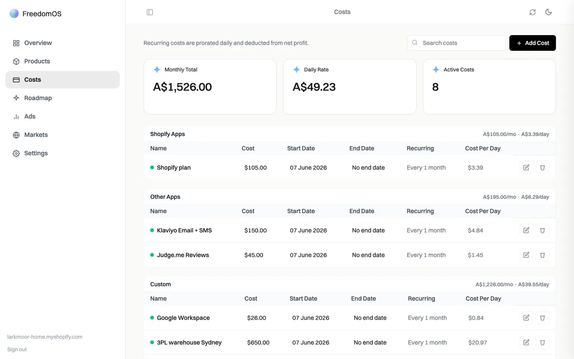Image resolution: width=574 pixels, height=359 pixels.
Task: Click the larkmoor-home.myshopify.com store name
Action: (x=45, y=337)
